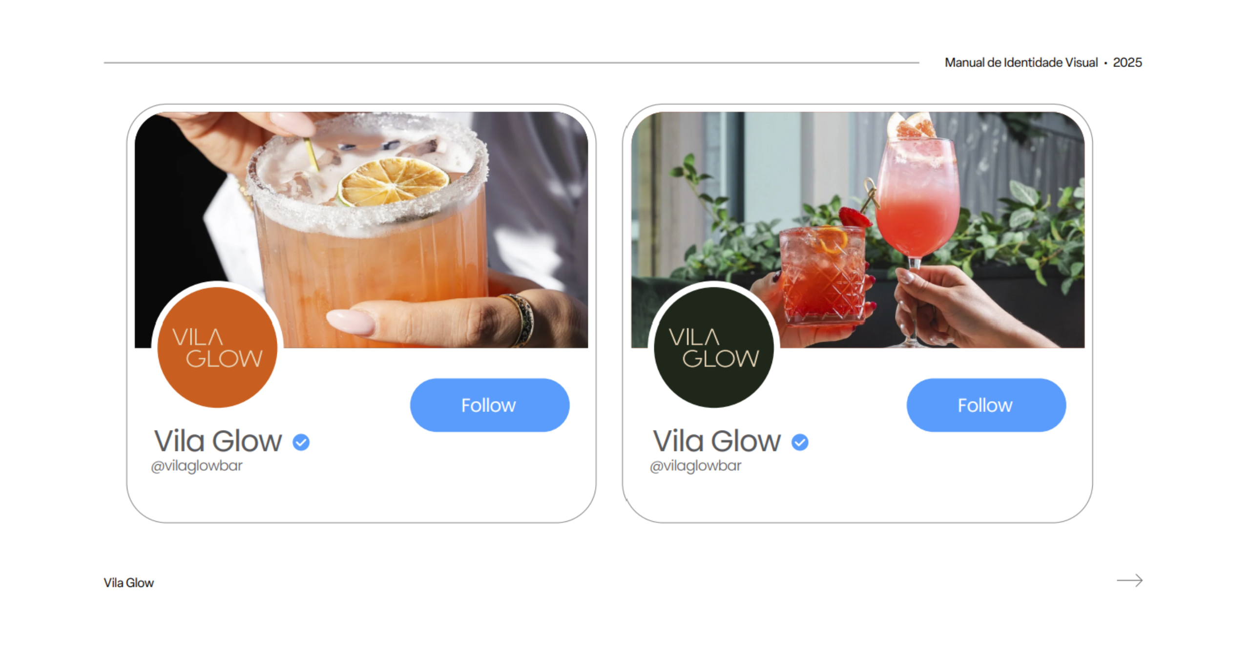The height and width of the screenshot is (645, 1250).
Task: Open the pink cocktails cover photo
Action: pyautogui.click(x=858, y=230)
